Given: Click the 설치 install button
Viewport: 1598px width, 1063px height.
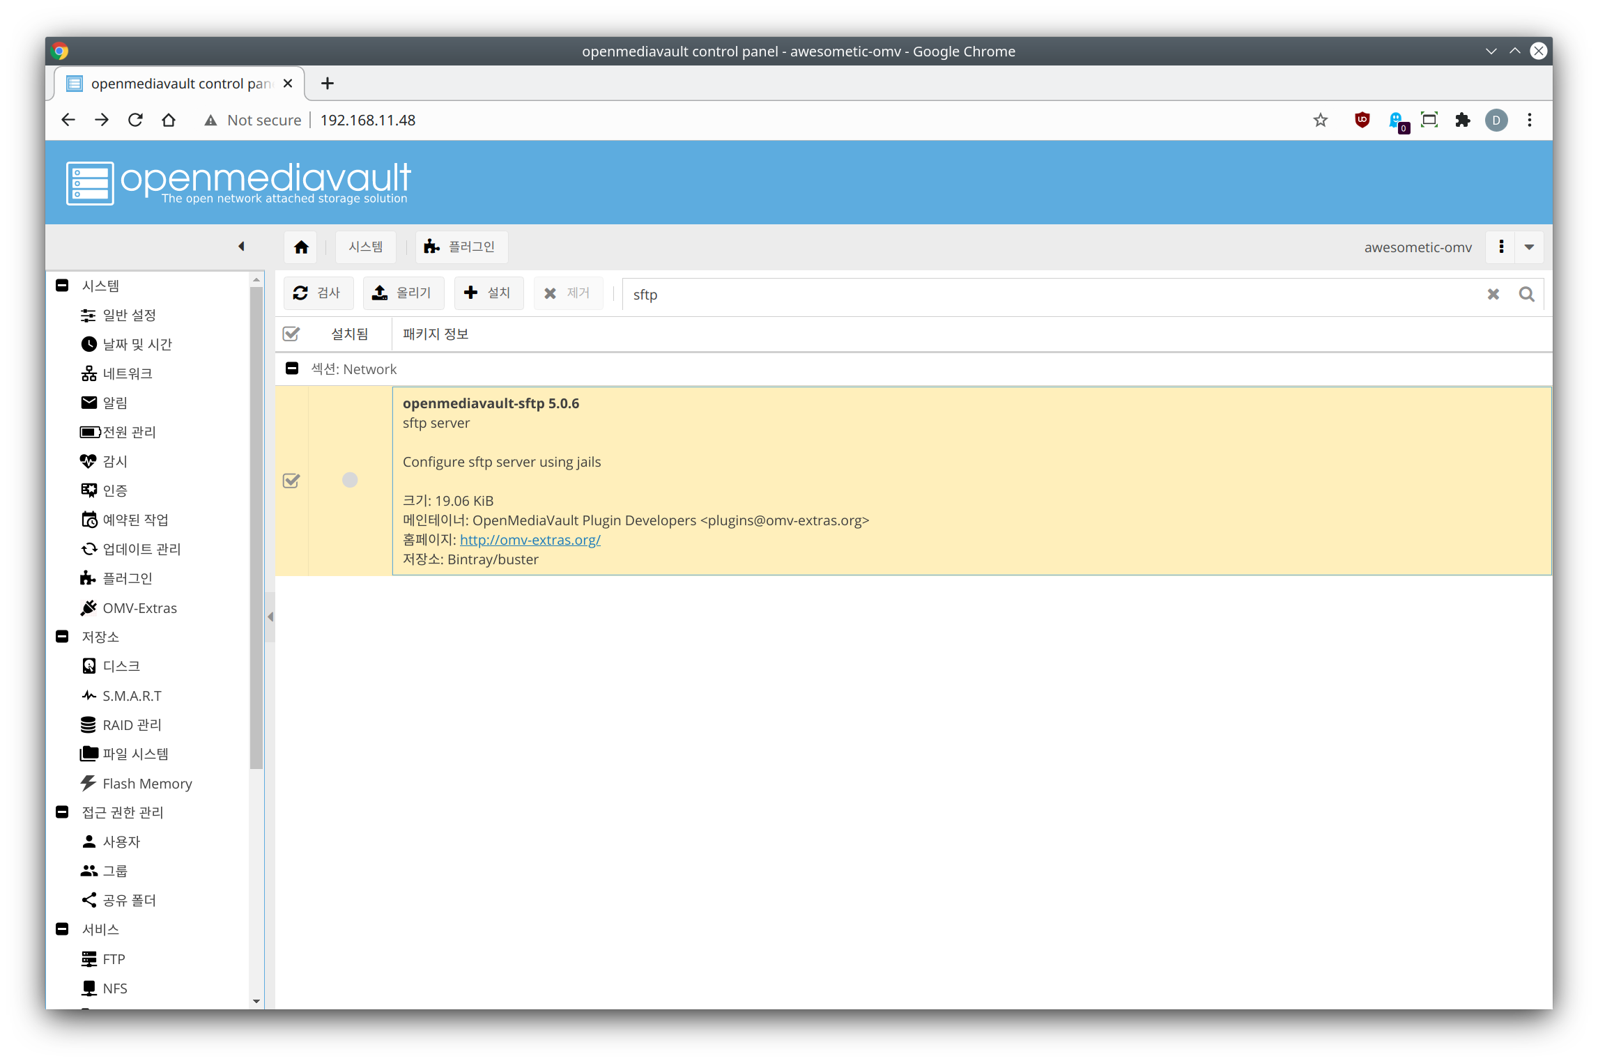Looking at the screenshot, I should point(489,293).
